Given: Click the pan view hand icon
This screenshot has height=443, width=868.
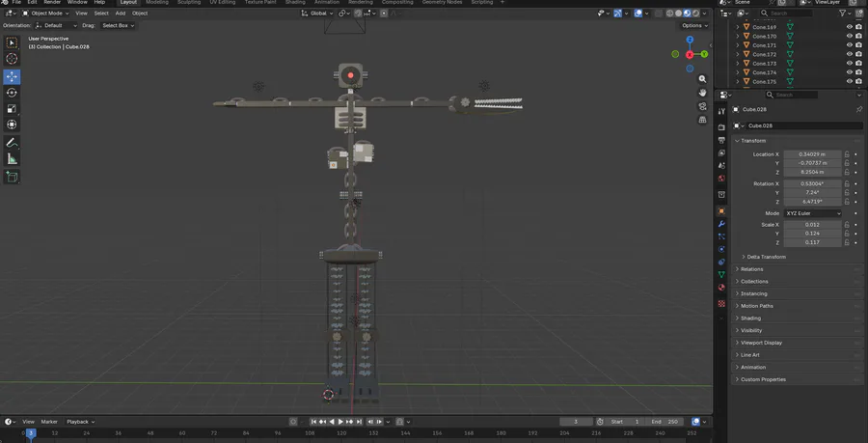Looking at the screenshot, I should [x=702, y=93].
